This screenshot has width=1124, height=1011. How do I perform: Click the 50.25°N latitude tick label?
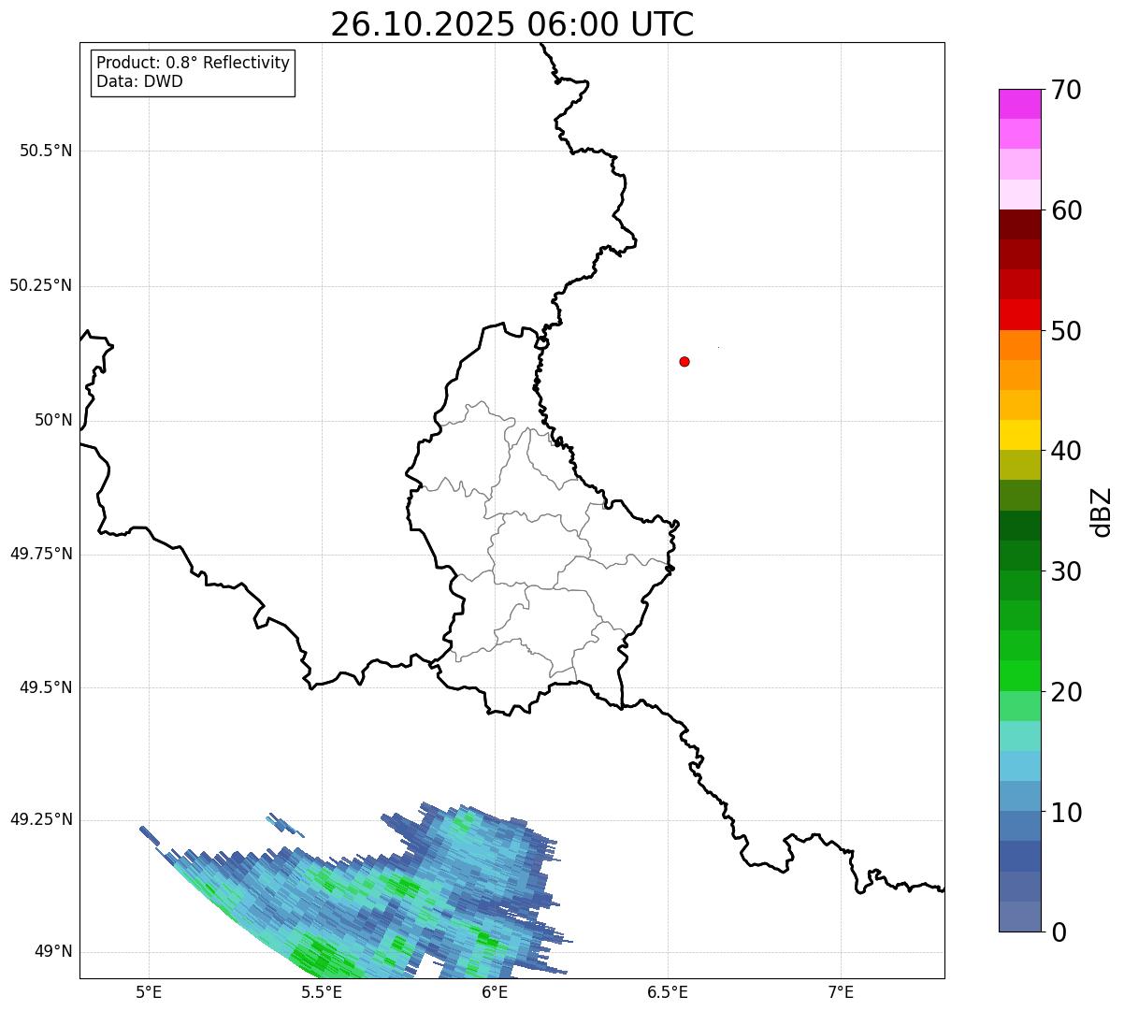coord(41,285)
